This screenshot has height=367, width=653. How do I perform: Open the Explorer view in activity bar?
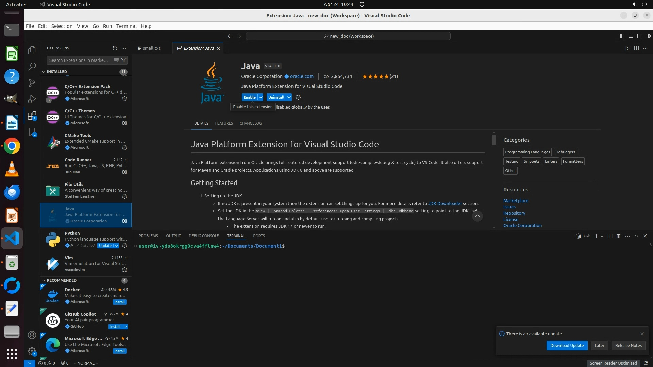click(x=32, y=50)
